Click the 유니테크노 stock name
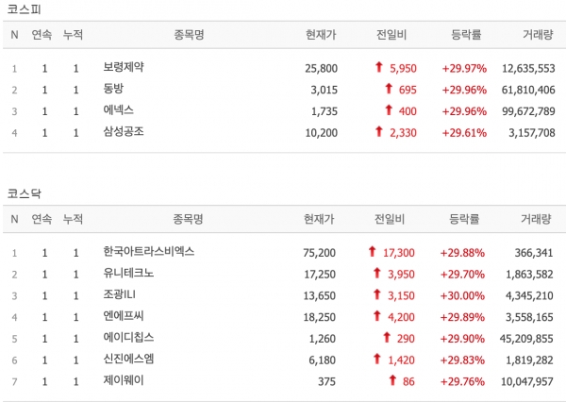 click(x=128, y=273)
